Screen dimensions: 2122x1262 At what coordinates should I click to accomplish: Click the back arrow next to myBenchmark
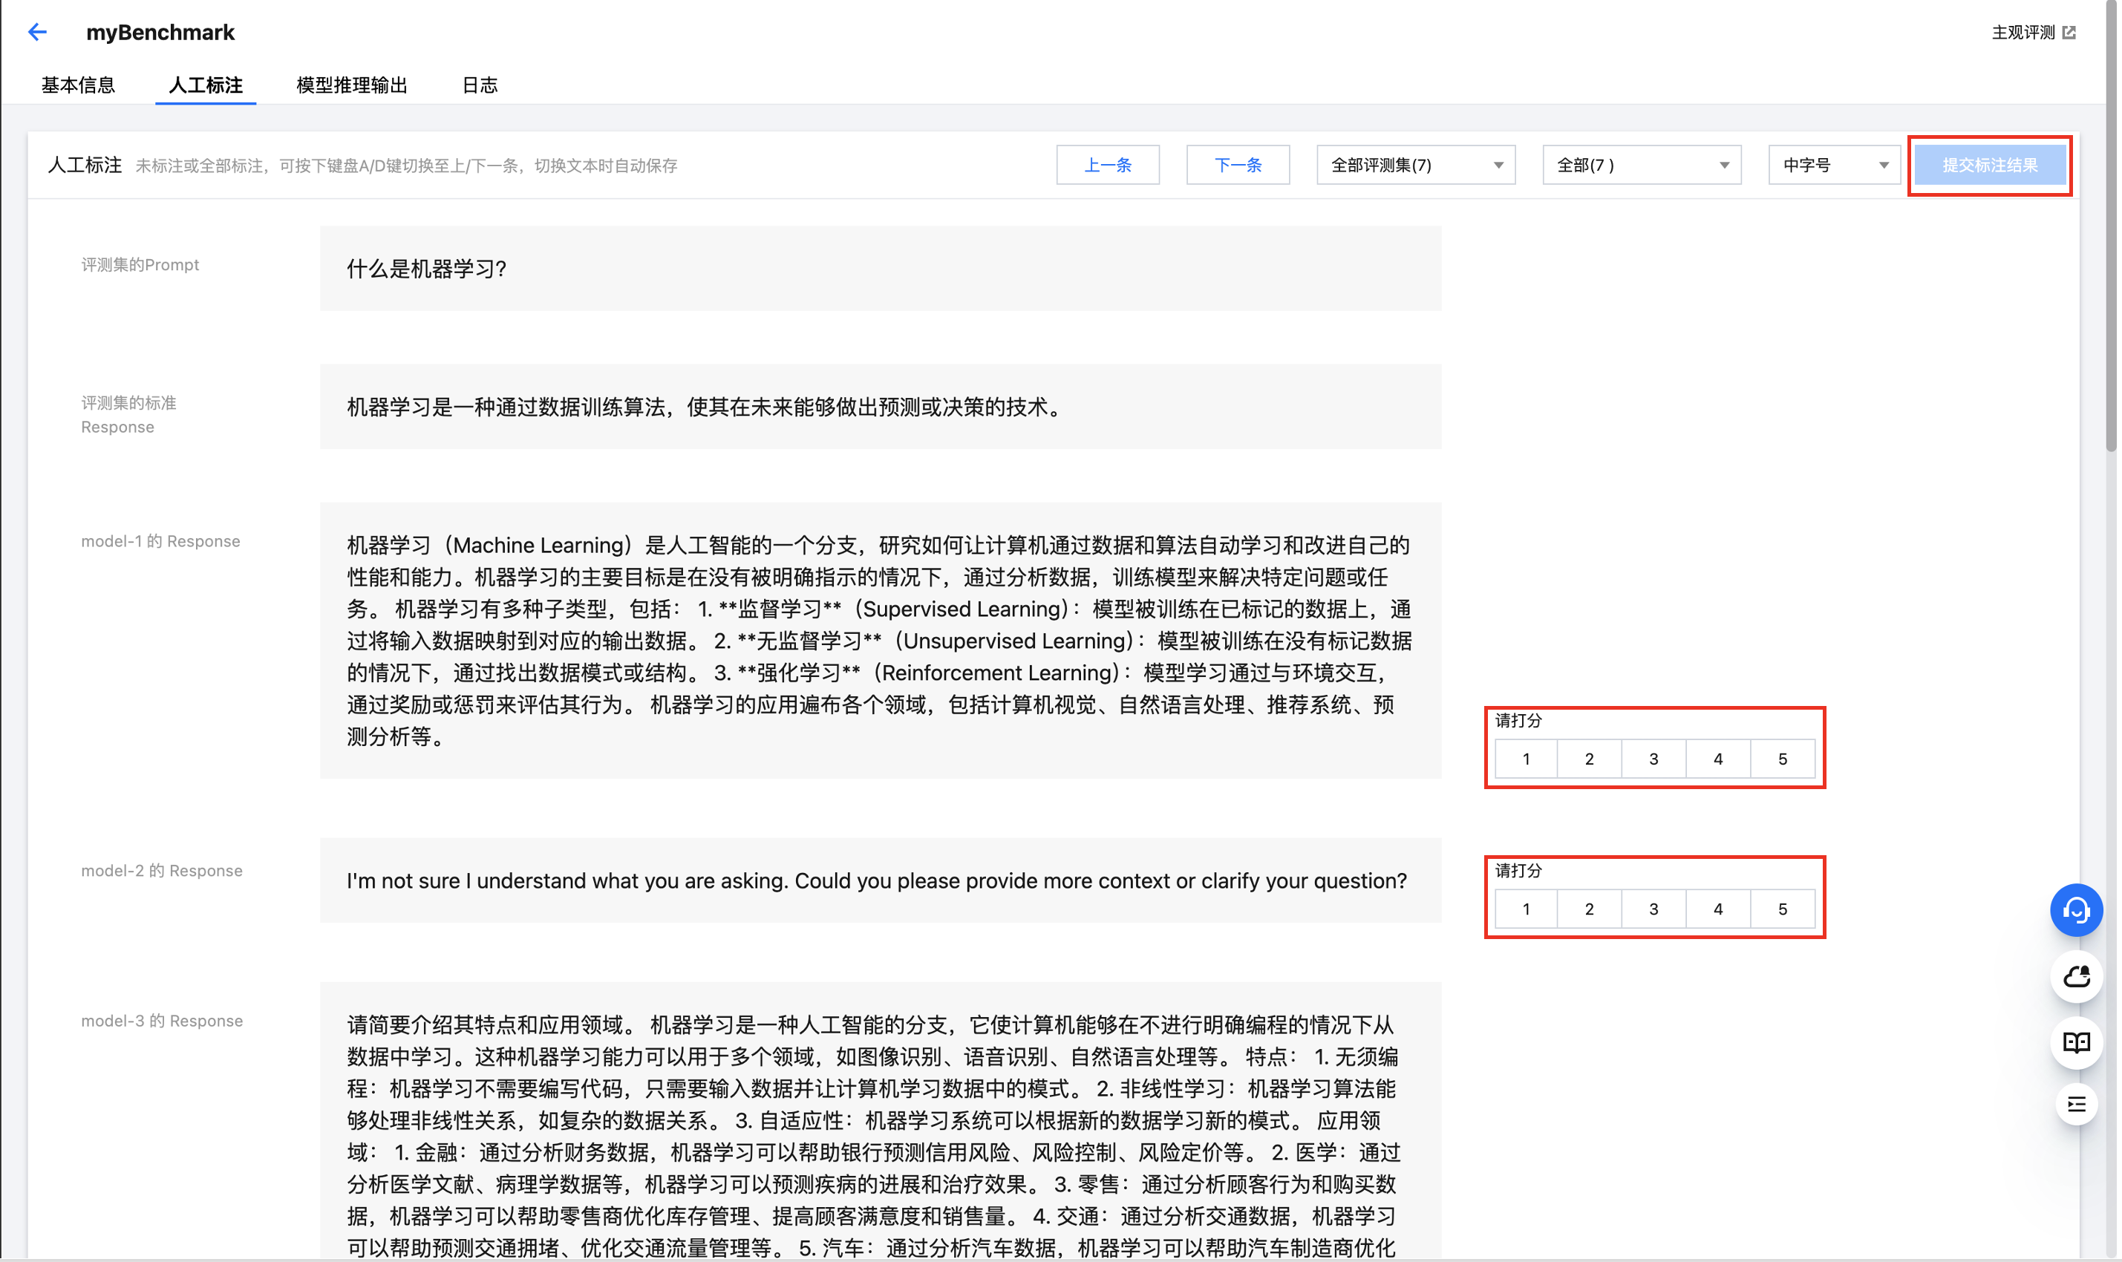coord(36,33)
